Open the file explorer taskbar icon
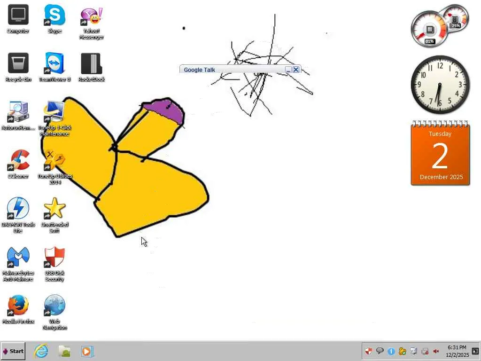 pyautogui.click(x=64, y=351)
